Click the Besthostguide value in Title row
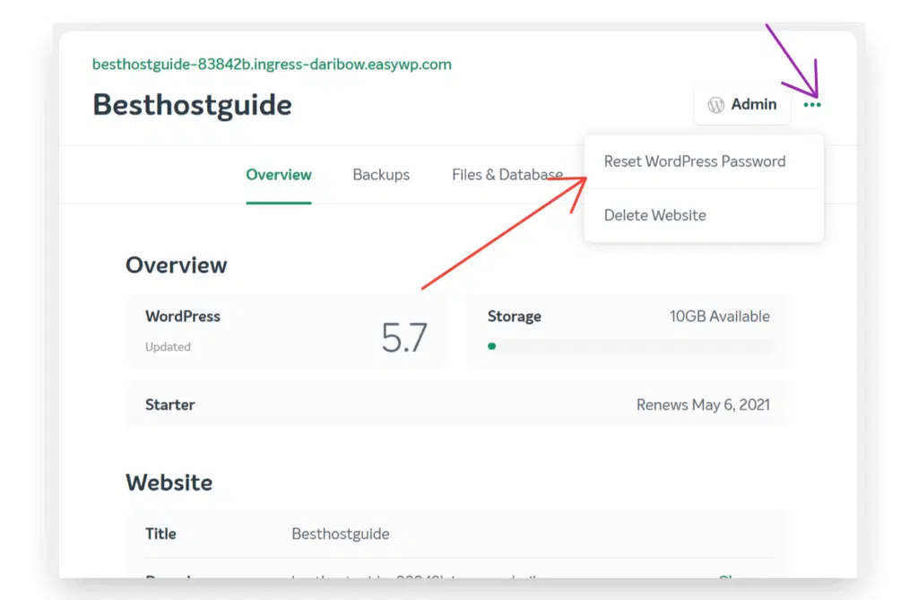Screen dimensions: 918x600 (340, 534)
